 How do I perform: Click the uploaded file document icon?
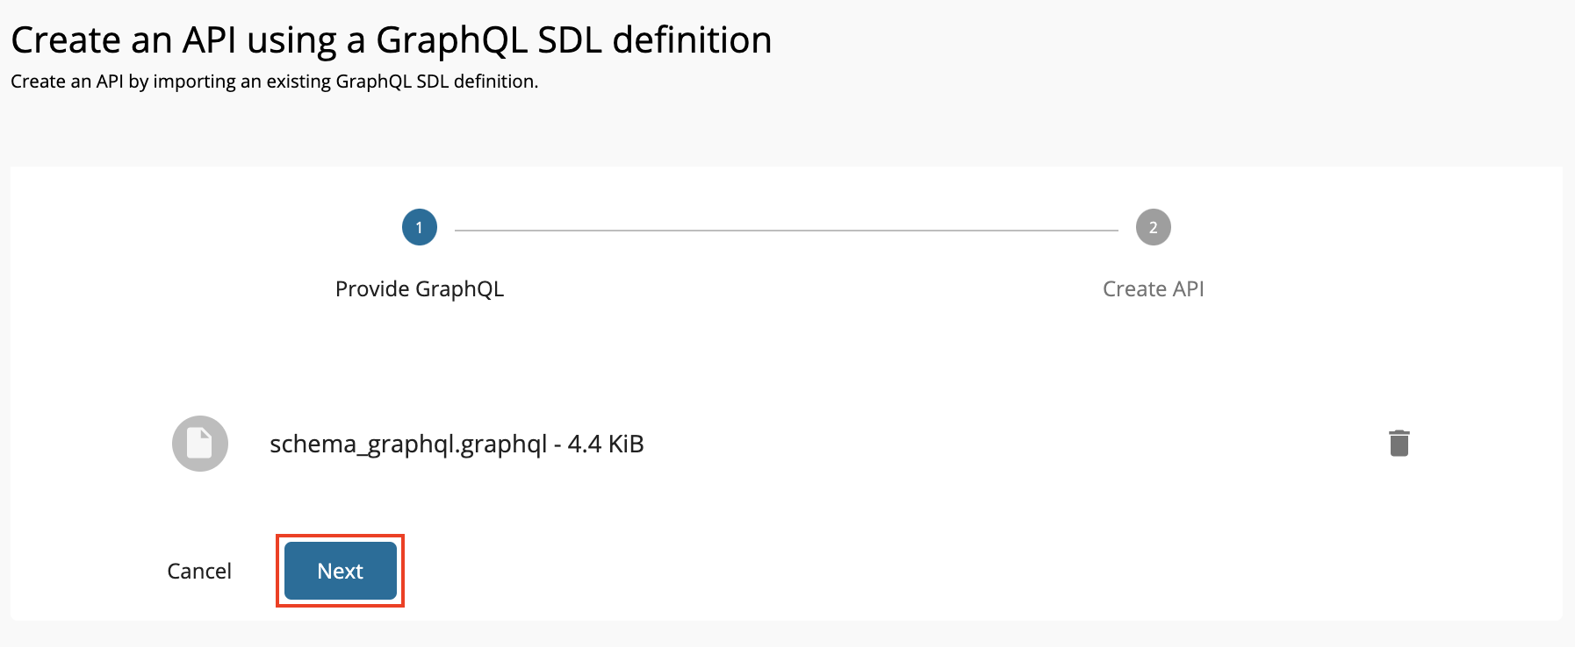coord(199,444)
